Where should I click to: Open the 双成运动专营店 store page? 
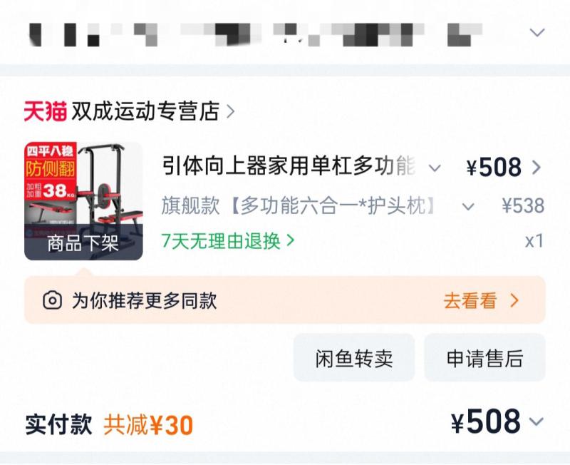click(145, 111)
